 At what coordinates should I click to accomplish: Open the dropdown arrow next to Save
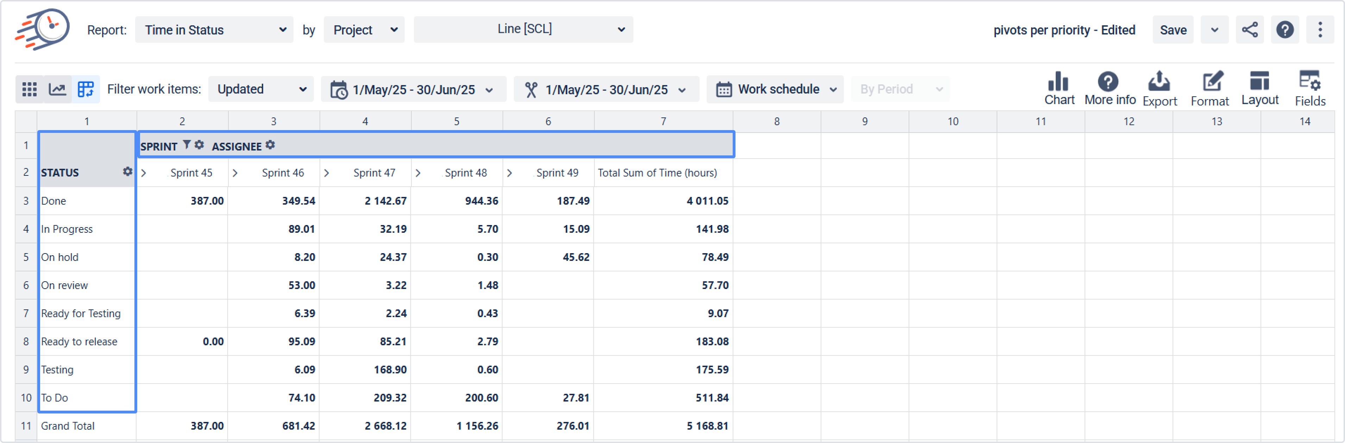coord(1214,30)
